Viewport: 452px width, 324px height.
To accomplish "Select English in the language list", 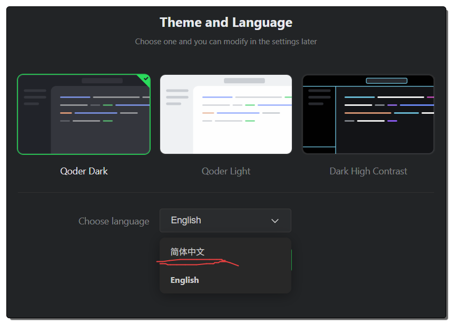I will [x=225, y=280].
